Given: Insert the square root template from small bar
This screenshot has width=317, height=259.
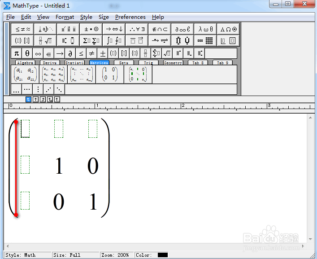Looking at the screenshot, I should click(167, 53).
